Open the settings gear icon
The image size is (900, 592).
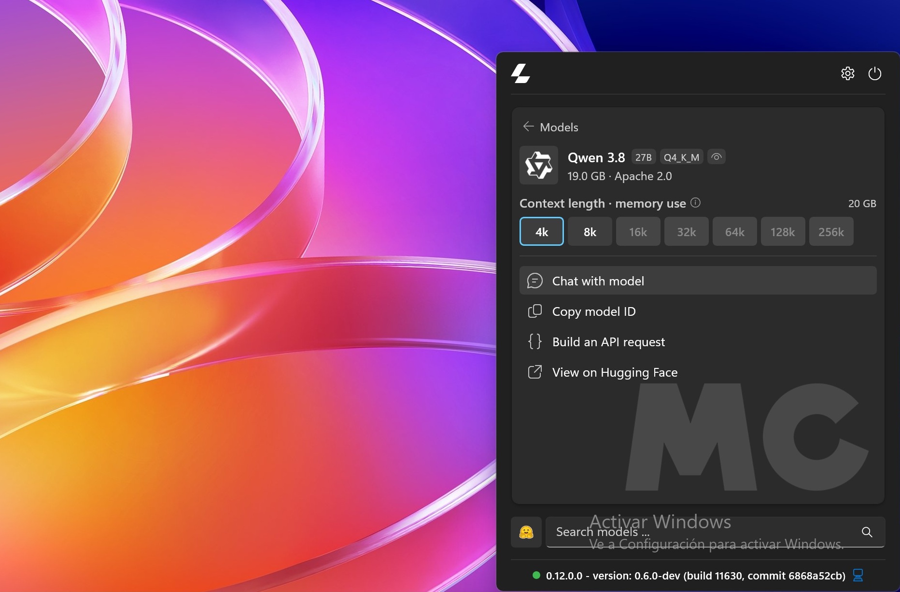point(847,73)
